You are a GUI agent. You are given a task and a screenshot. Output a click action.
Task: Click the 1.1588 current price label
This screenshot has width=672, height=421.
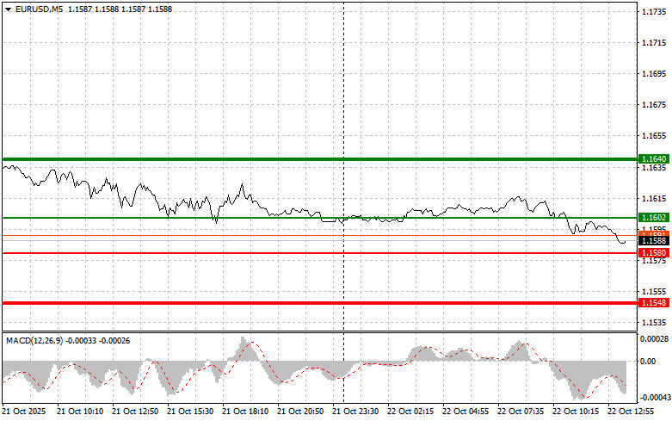pyautogui.click(x=654, y=241)
